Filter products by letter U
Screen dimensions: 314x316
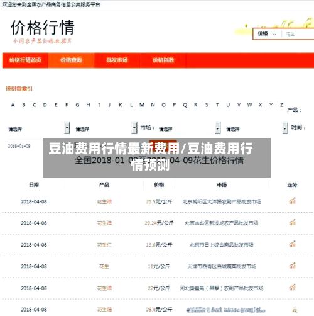click(x=228, y=104)
